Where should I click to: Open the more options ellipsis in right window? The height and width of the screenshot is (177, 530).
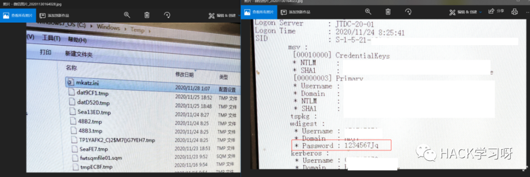[527, 12]
